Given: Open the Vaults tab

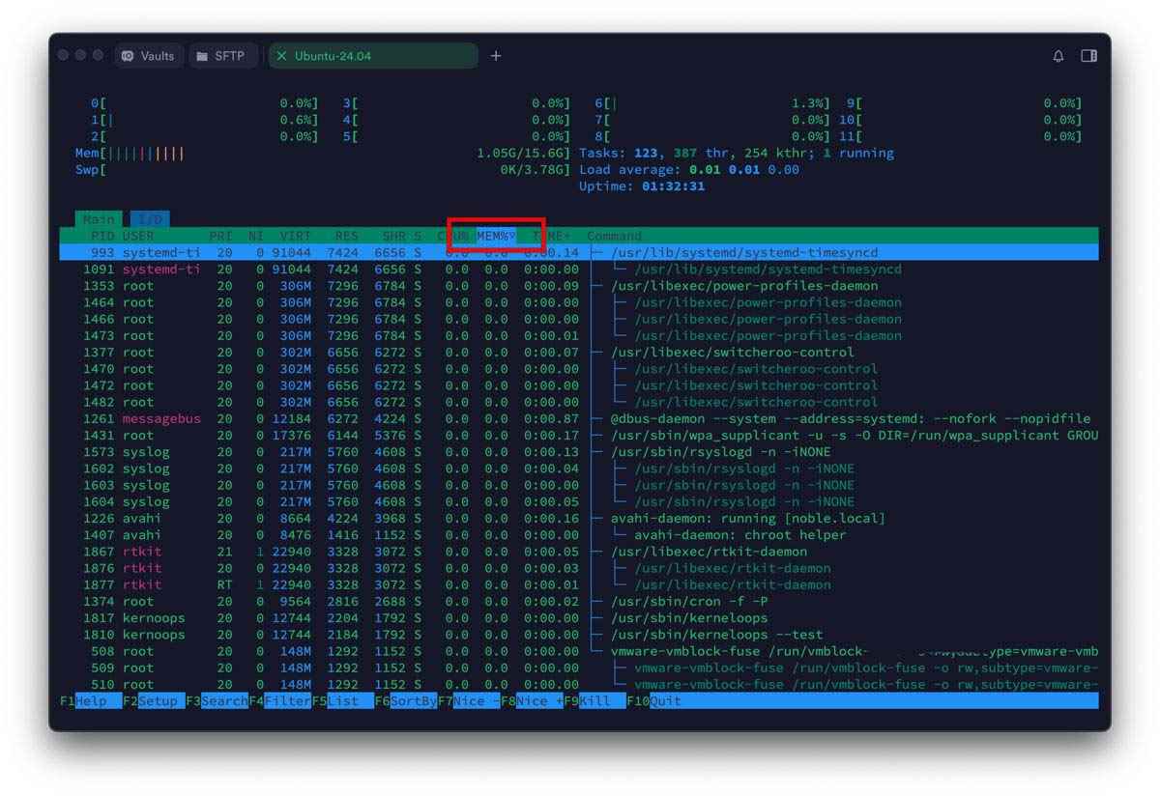Looking at the screenshot, I should pos(149,56).
